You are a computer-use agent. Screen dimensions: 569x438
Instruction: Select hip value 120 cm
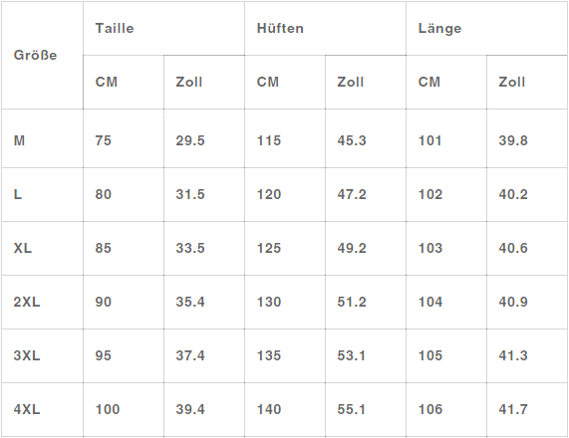[269, 194]
